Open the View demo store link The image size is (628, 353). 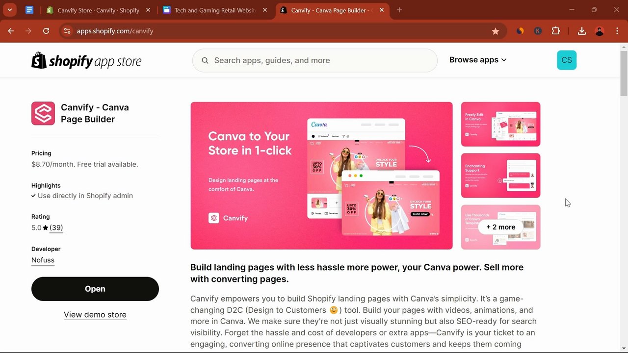95,315
